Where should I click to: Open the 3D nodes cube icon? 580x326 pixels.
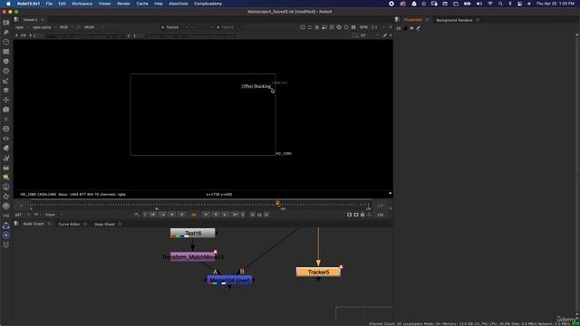(x=6, y=110)
